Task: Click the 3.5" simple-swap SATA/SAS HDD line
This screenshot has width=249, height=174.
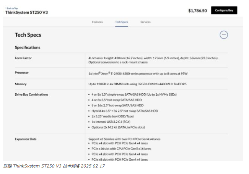Action: 134,94
